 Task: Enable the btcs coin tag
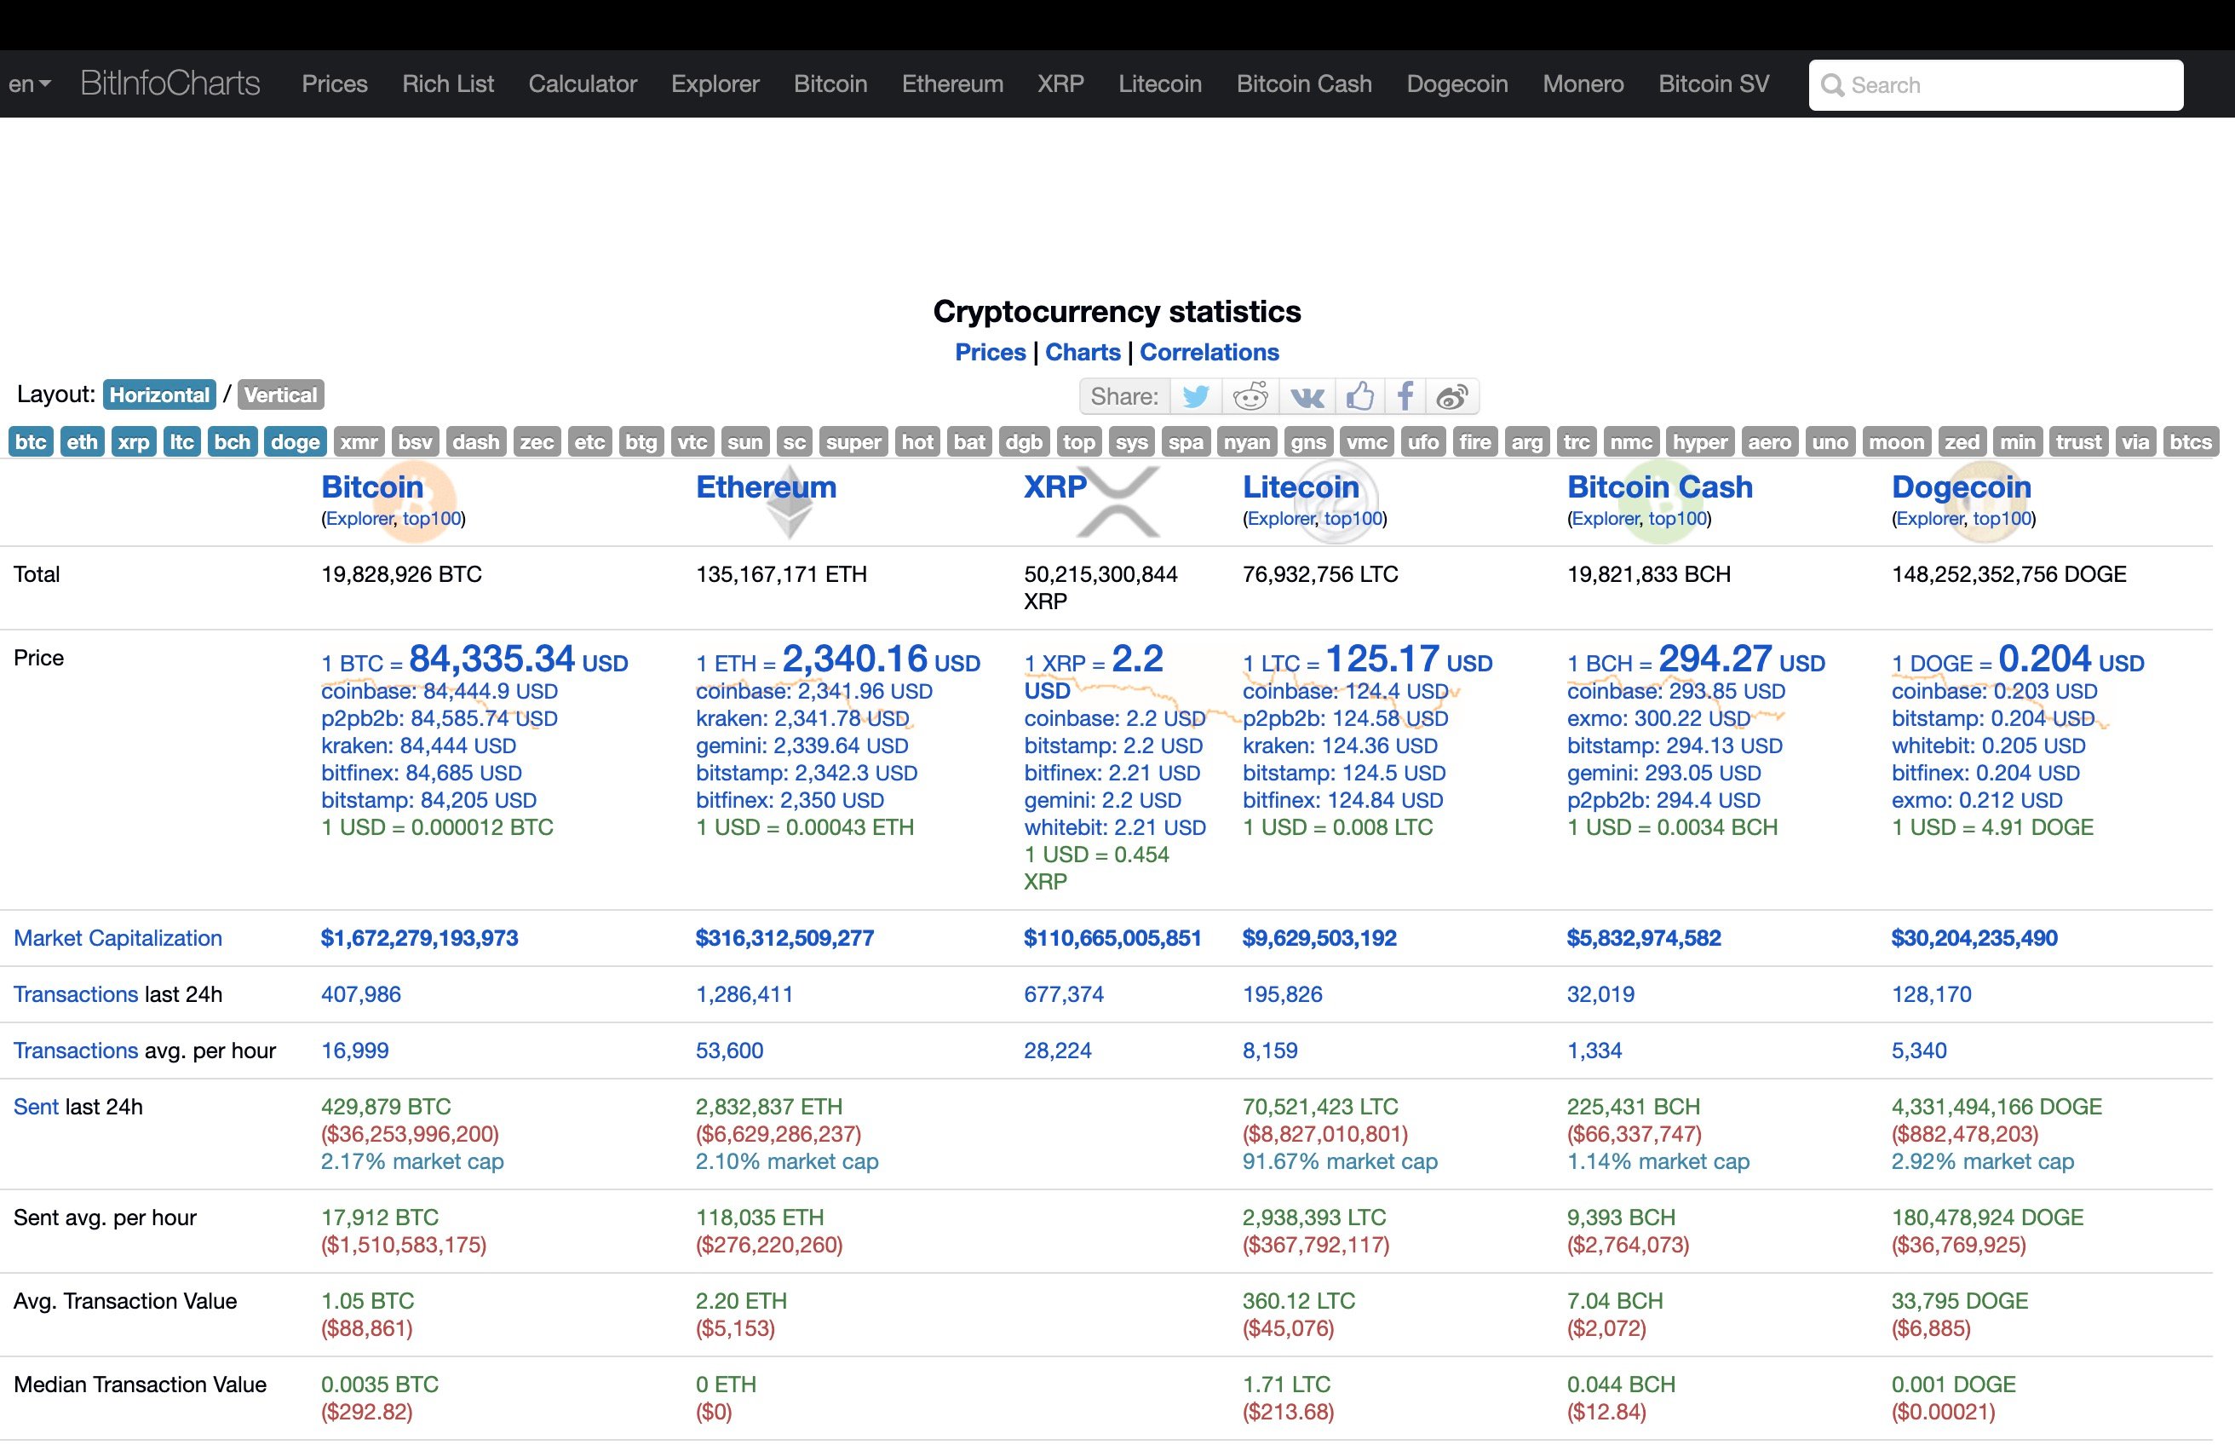[x=2191, y=442]
